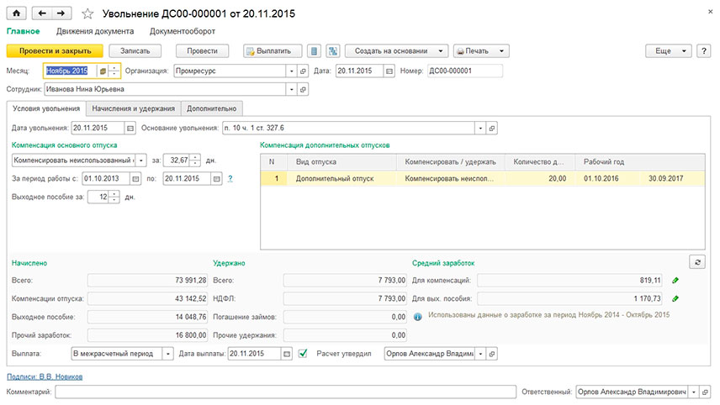Open the Выплата dropdown В межрасчетный период
Image resolution: width=720 pixels, height=405 pixels.
pyautogui.click(x=167, y=354)
